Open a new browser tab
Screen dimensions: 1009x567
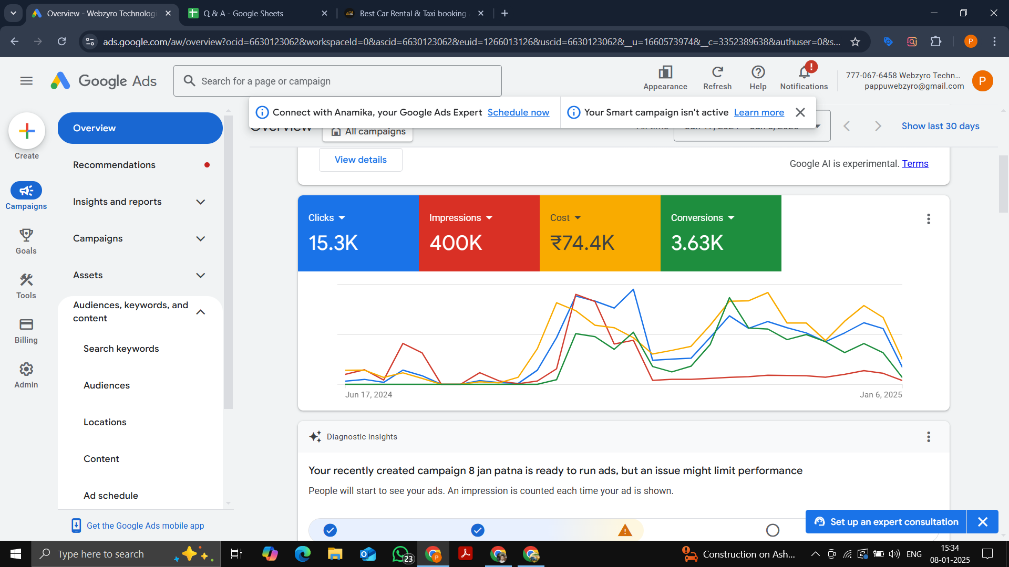[504, 13]
